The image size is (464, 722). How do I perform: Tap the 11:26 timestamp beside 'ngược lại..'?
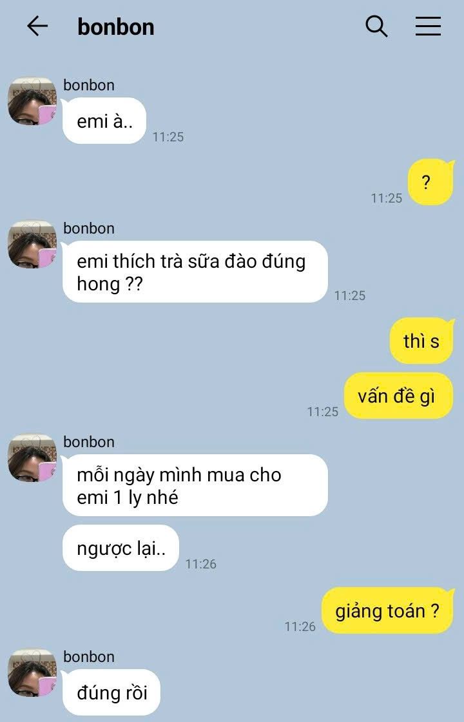coord(200,564)
